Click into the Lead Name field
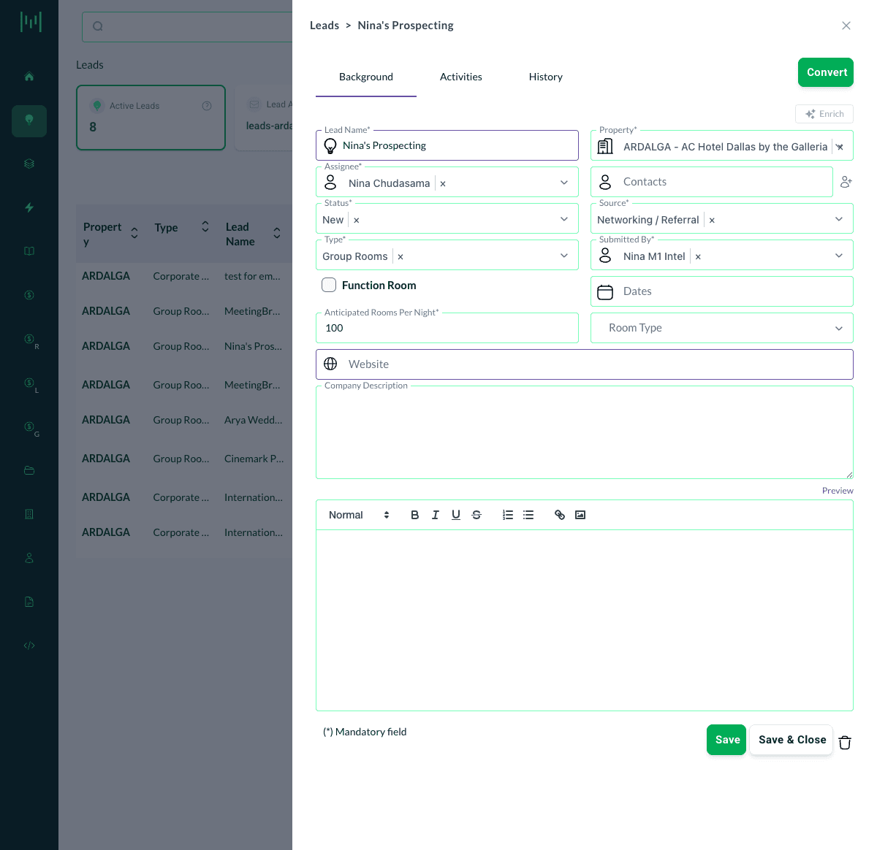Viewport: 877px width, 850px height. (447, 145)
